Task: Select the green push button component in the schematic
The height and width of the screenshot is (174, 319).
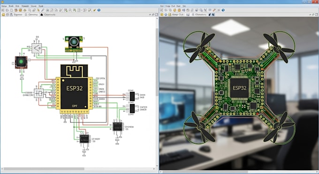Action: (x=21, y=62)
